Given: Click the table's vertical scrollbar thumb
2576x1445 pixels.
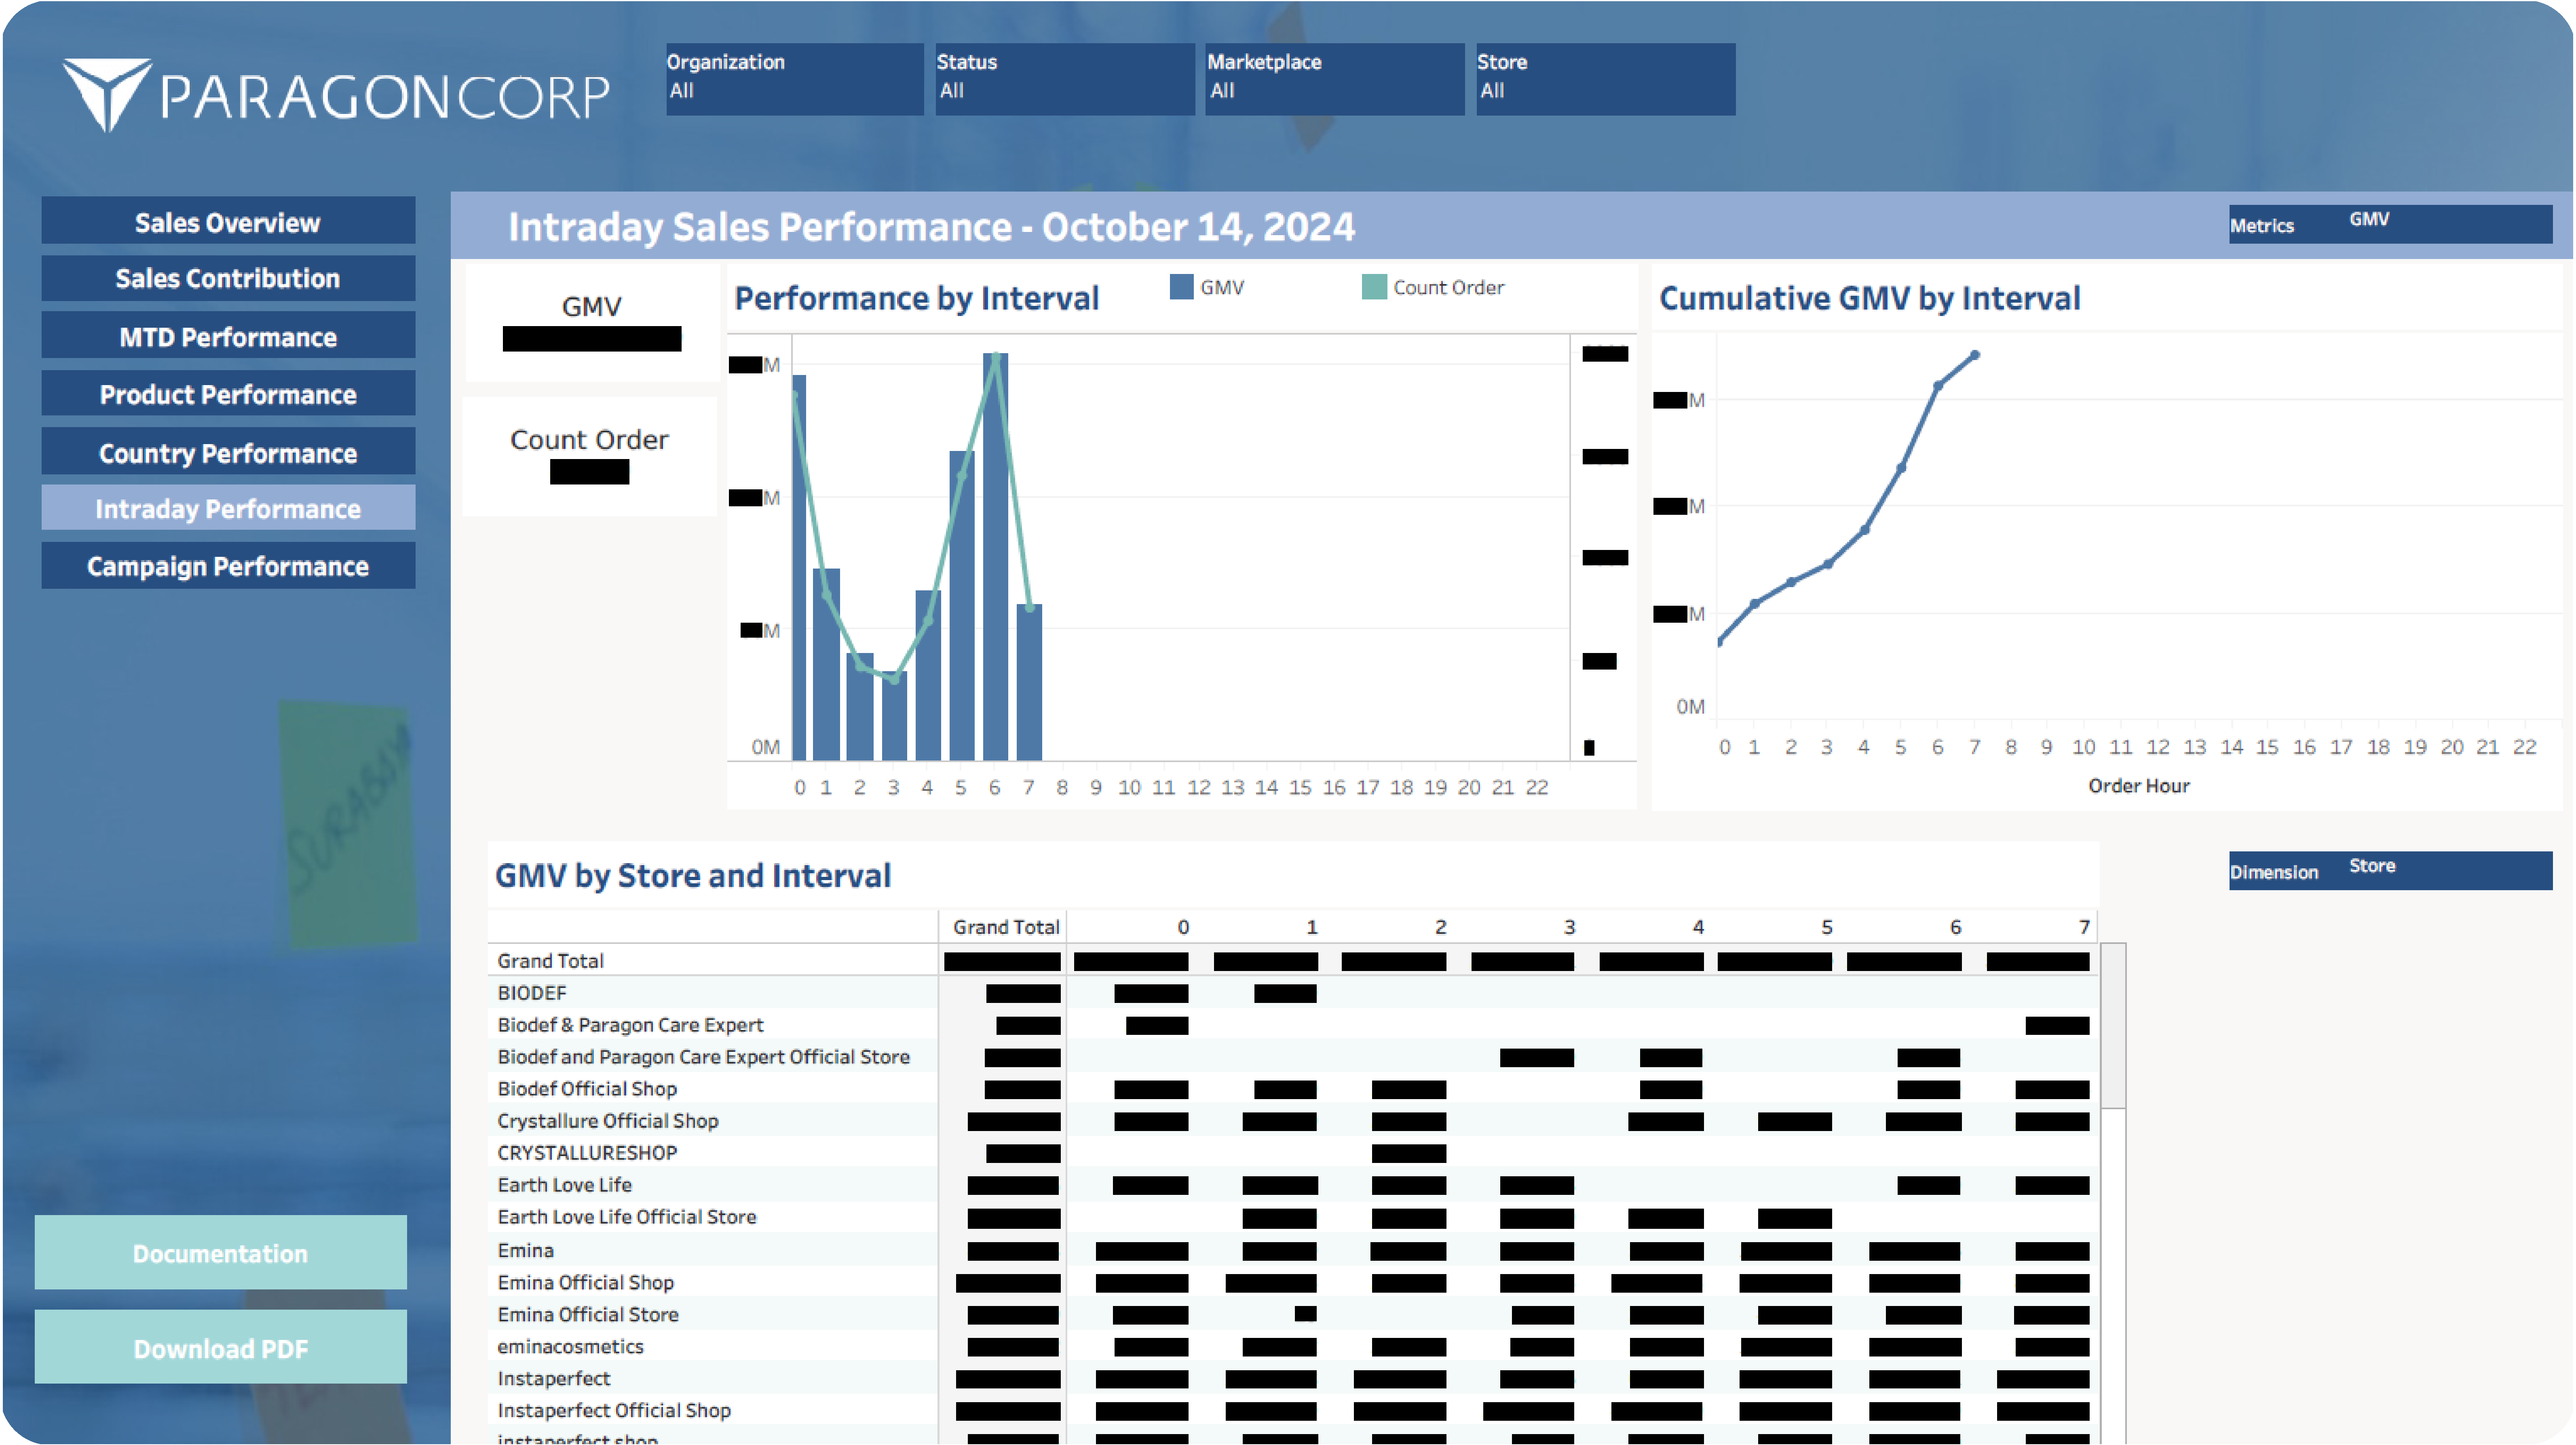Looking at the screenshot, I should pos(2113,1025).
